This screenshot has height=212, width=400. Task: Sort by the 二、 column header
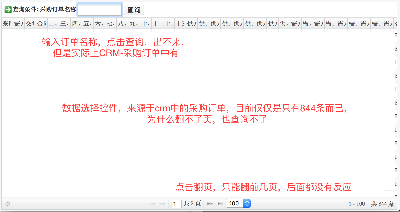(x=53, y=24)
